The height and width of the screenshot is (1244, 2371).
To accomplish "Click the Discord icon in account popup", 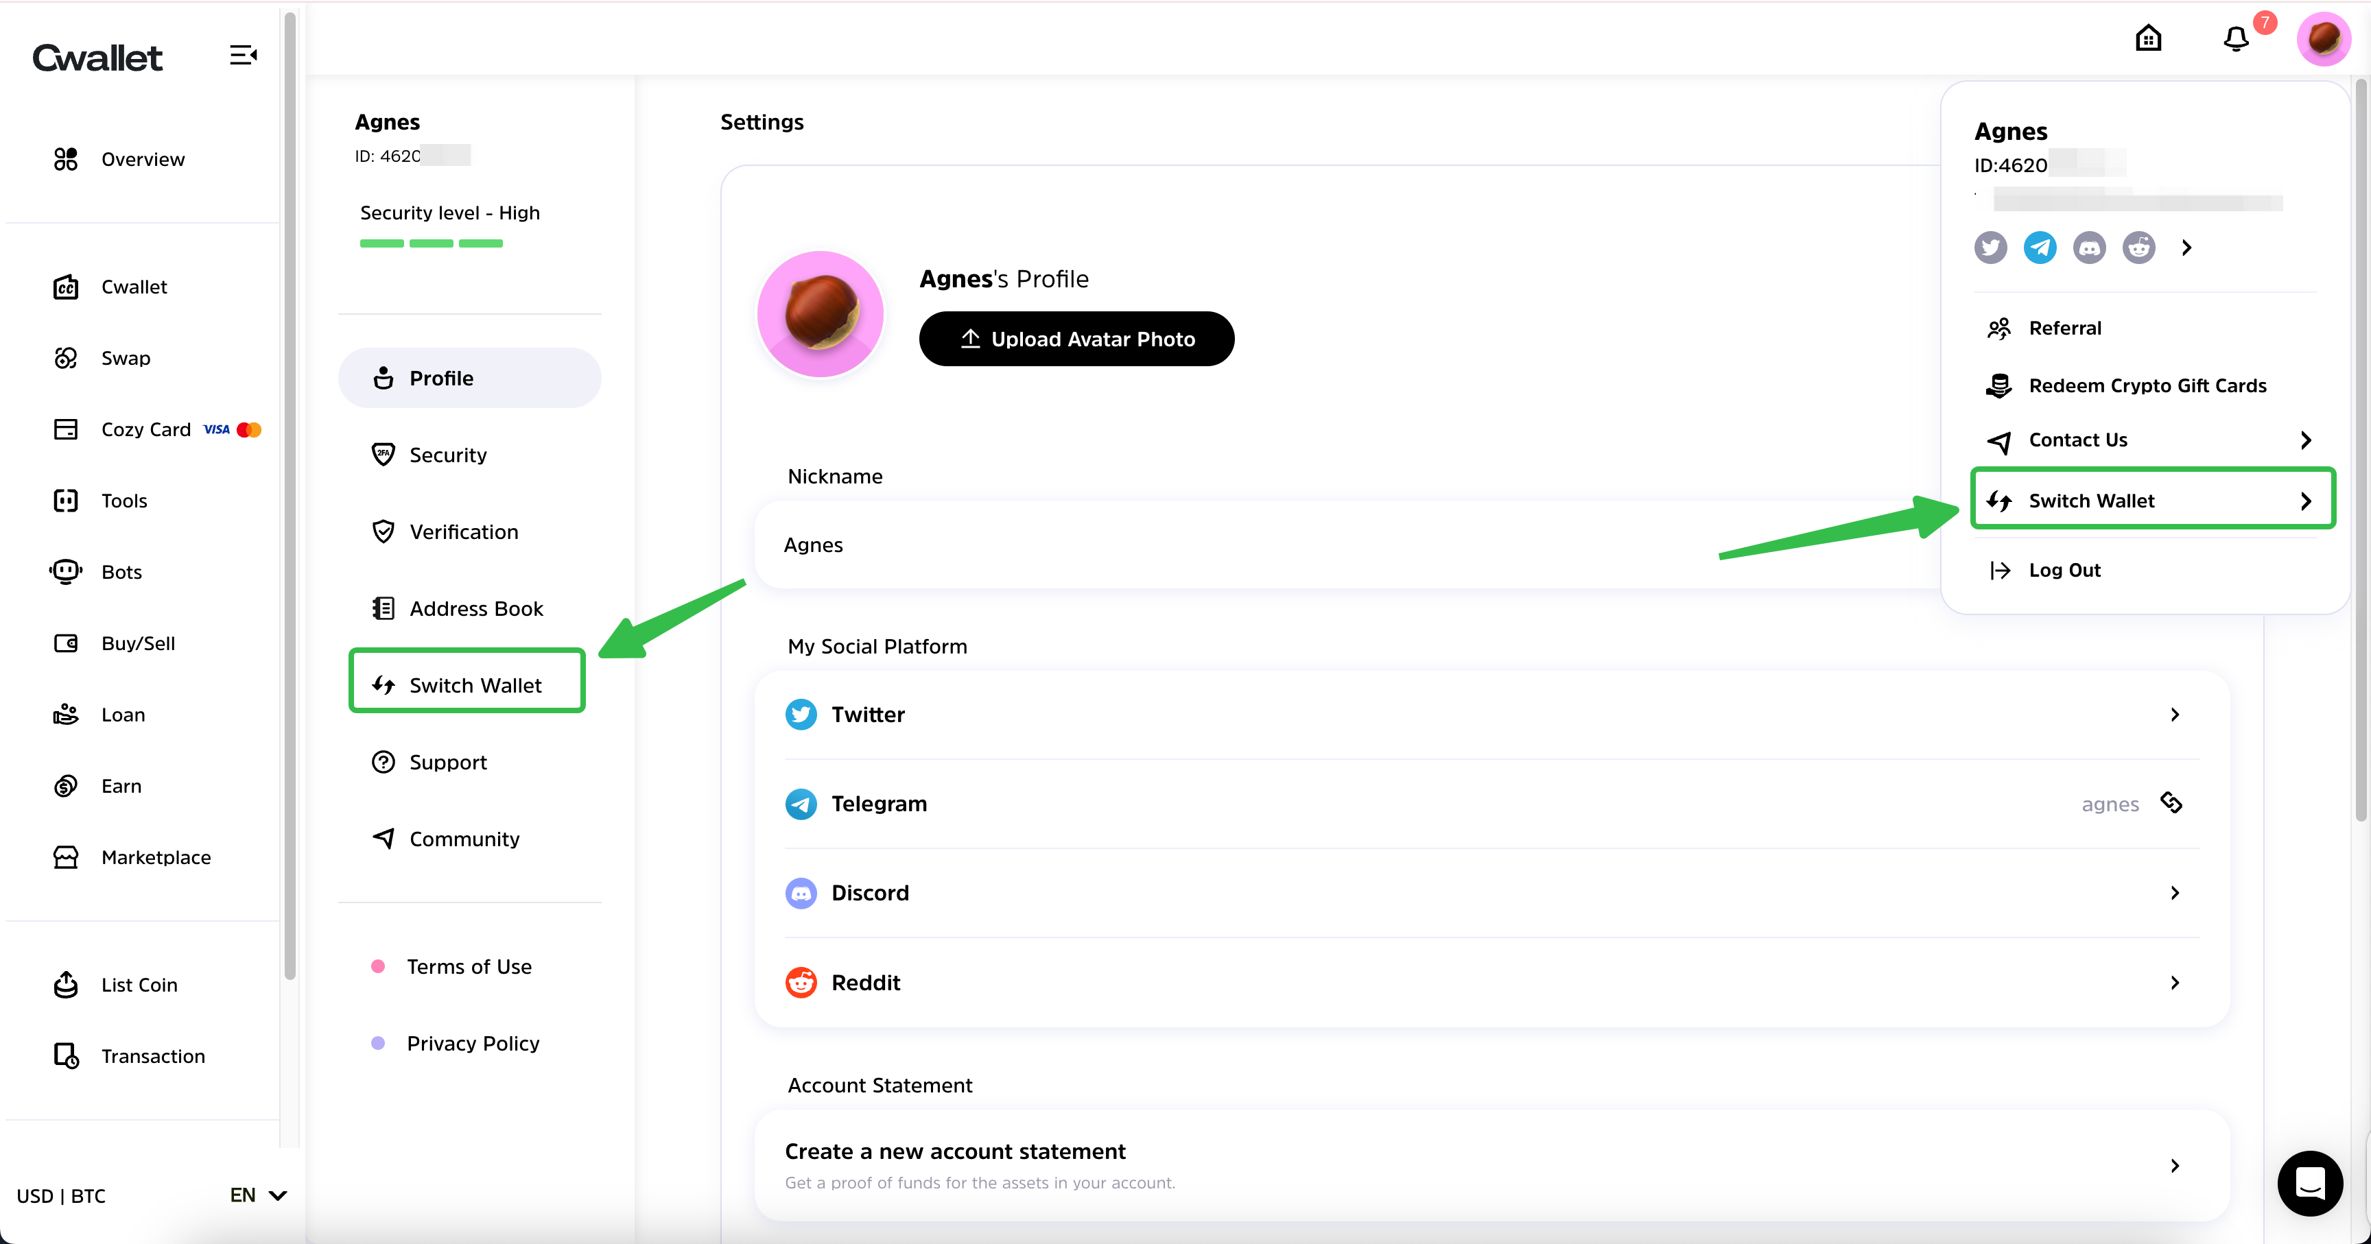I will [x=2089, y=248].
